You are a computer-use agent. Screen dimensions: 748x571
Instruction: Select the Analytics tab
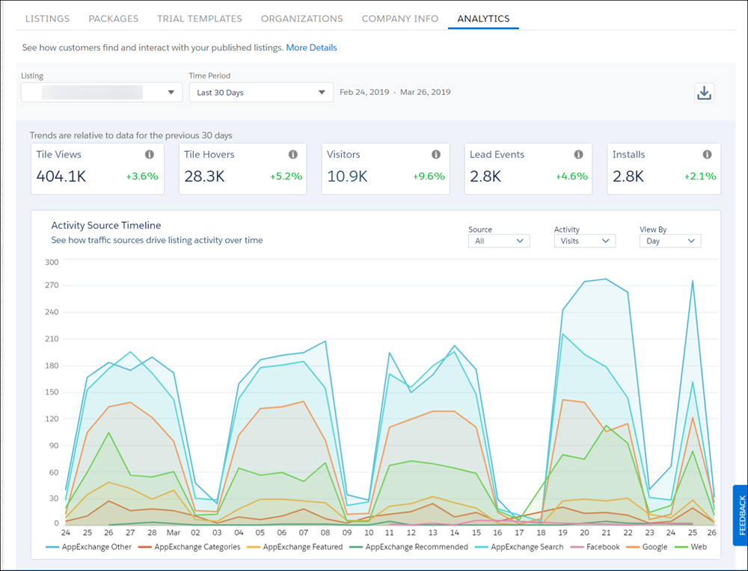pyautogui.click(x=483, y=19)
